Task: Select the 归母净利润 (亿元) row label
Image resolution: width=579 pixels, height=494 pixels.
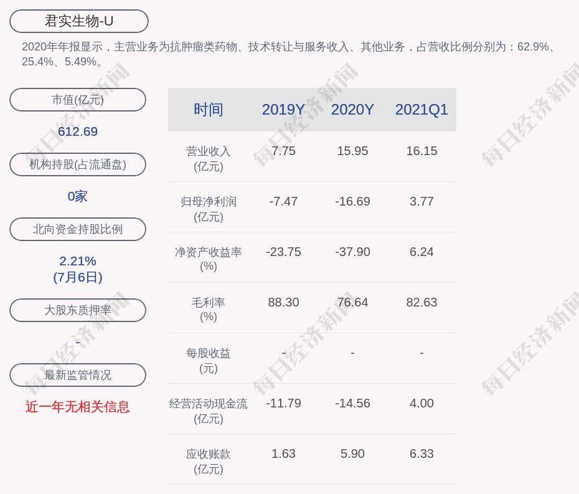Action: [x=209, y=209]
